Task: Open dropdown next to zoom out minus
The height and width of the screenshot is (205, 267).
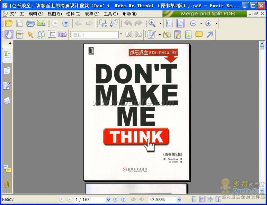Action: [201, 23]
